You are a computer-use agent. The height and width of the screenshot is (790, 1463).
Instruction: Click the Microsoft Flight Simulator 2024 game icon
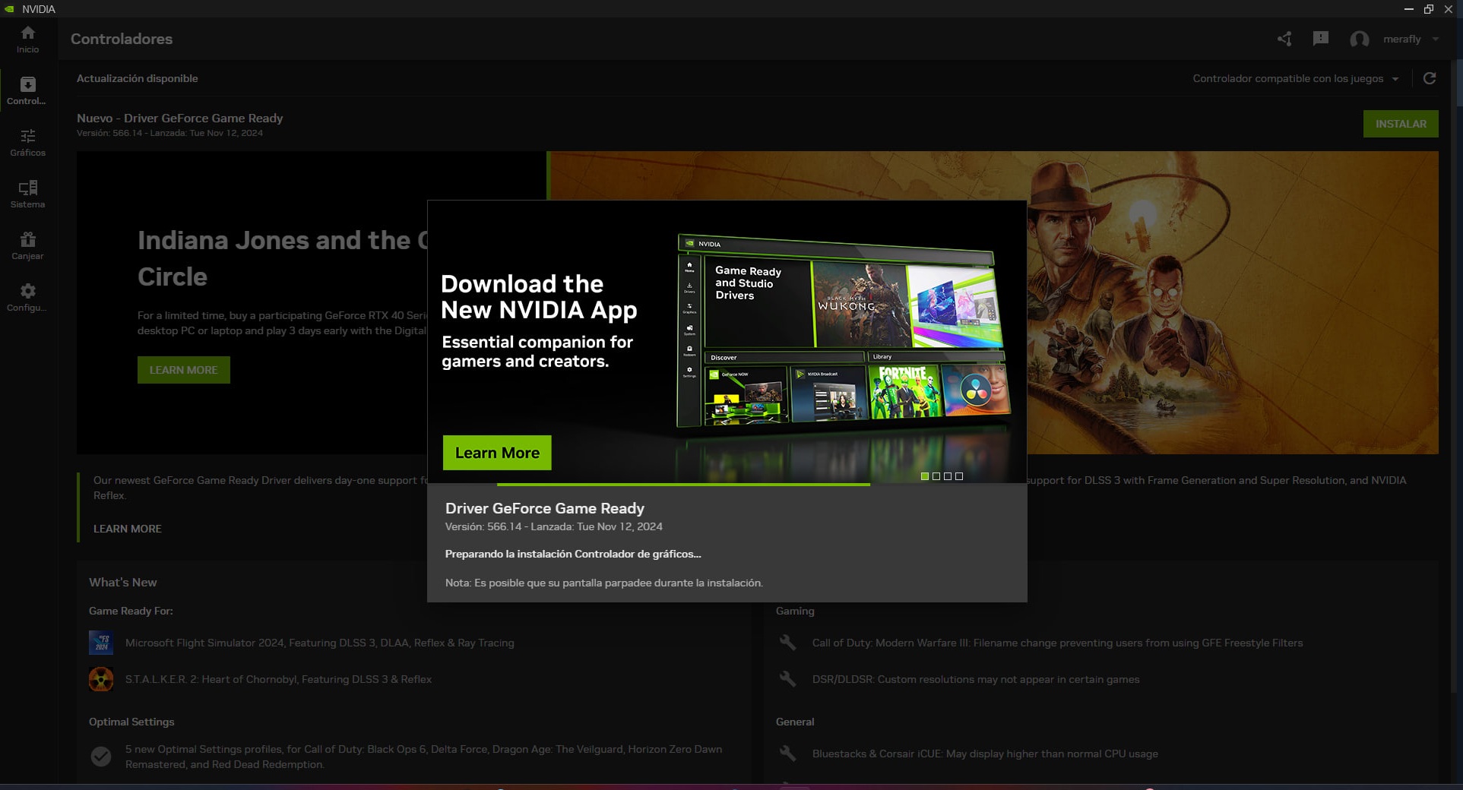[x=101, y=643]
